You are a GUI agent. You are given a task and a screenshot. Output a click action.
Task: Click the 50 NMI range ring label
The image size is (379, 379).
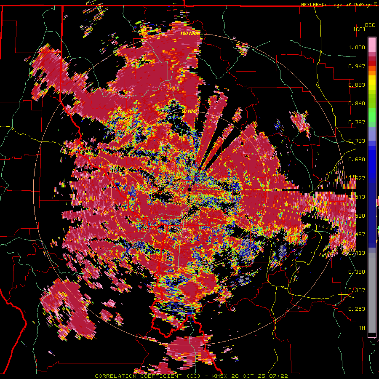point(189,112)
